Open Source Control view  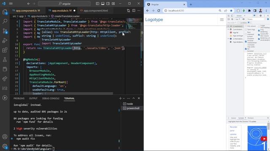click(x=5, y=31)
